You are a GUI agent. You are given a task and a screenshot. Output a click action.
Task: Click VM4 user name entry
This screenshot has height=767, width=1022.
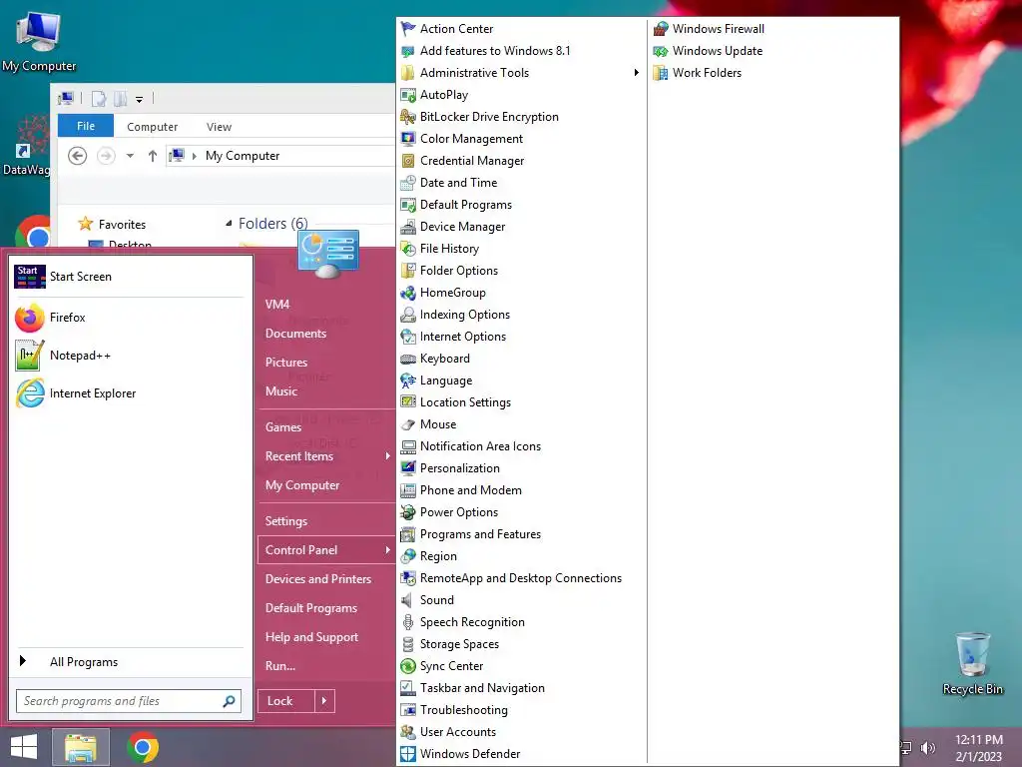[277, 304]
